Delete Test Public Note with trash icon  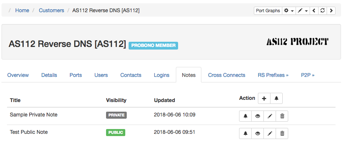(282, 133)
